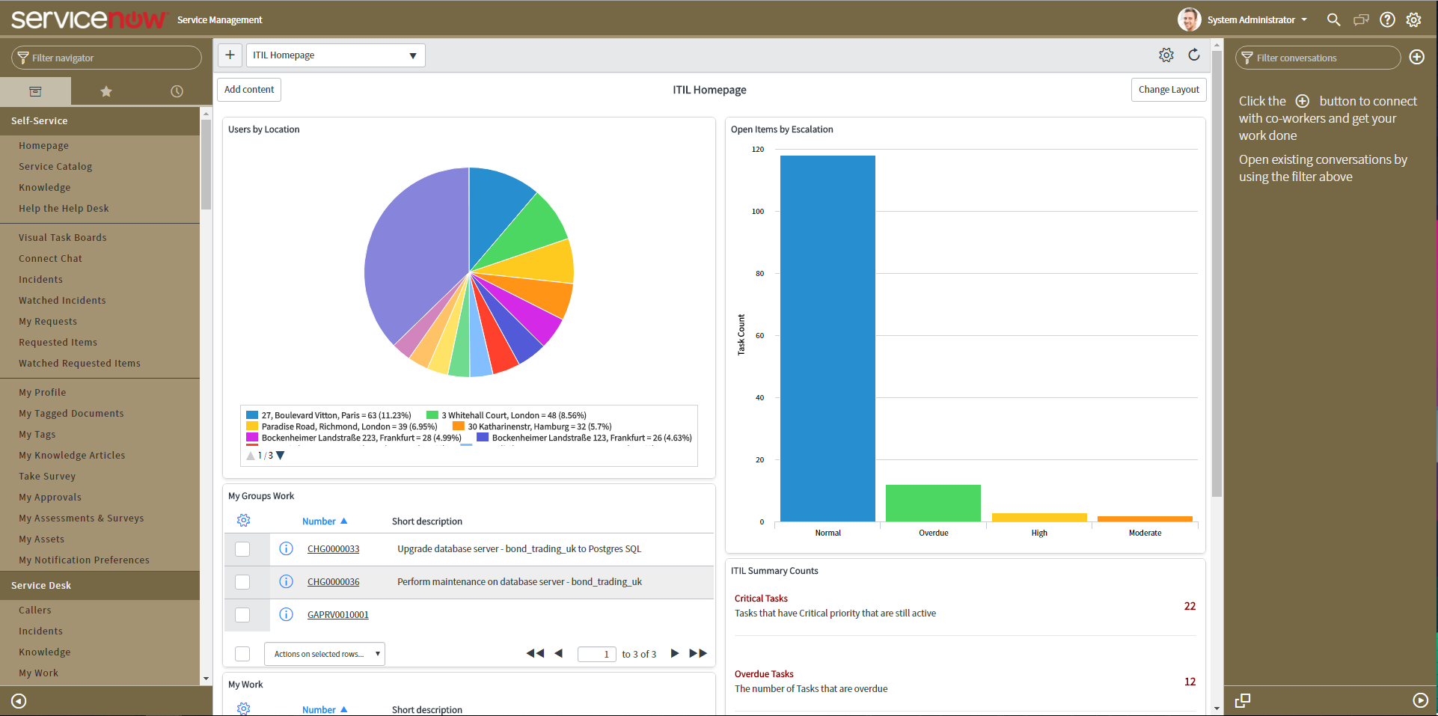Open the Actions on selected rows dropdown
Screen dimensions: 1438x716
[x=324, y=653]
